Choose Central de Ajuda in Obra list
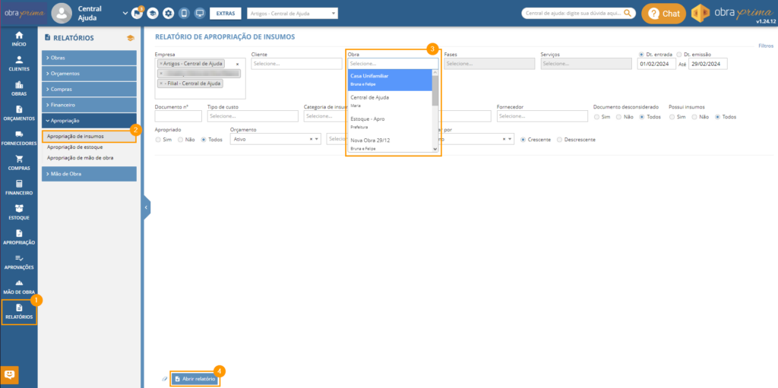 coord(390,101)
